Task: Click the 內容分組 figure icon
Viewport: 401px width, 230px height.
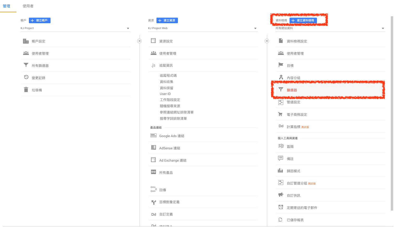Action: 281,77
